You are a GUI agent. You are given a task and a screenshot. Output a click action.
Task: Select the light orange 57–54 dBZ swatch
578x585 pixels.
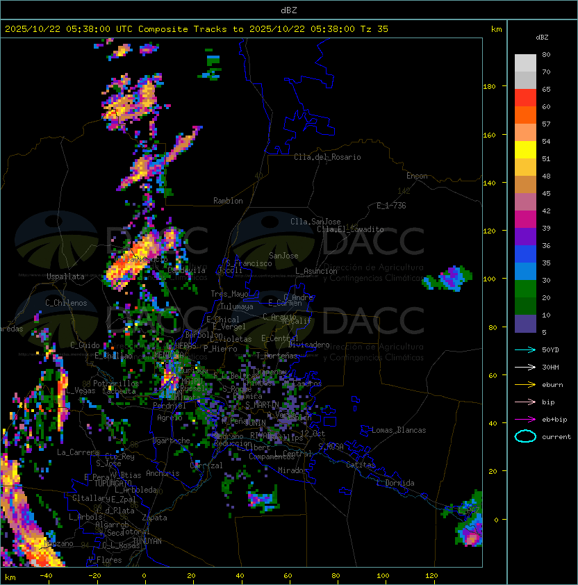point(525,133)
